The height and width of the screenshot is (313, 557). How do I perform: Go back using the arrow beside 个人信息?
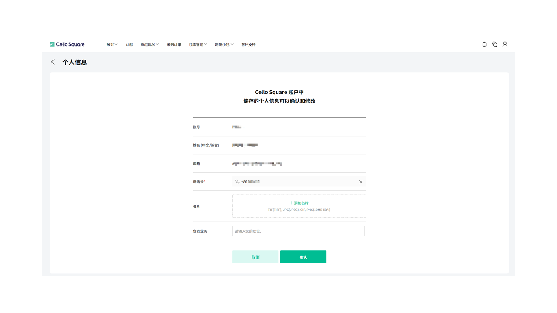point(53,62)
